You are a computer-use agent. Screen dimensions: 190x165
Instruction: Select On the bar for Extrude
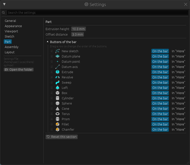coord(160,72)
